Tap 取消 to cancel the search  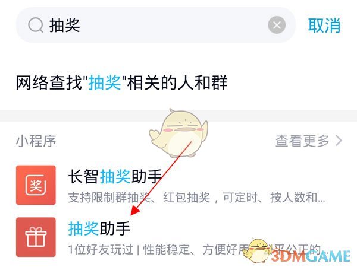[324, 26]
